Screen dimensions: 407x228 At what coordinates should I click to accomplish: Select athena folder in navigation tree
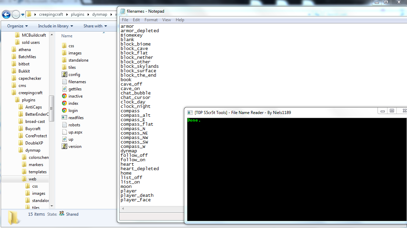coord(21,50)
